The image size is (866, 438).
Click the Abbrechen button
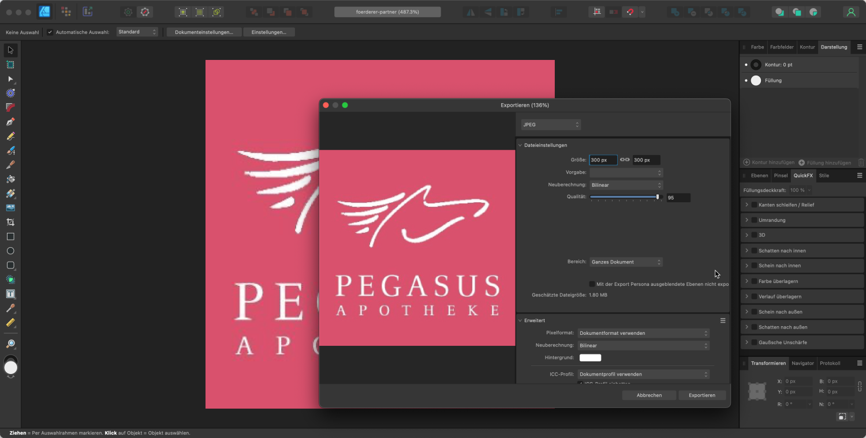649,395
